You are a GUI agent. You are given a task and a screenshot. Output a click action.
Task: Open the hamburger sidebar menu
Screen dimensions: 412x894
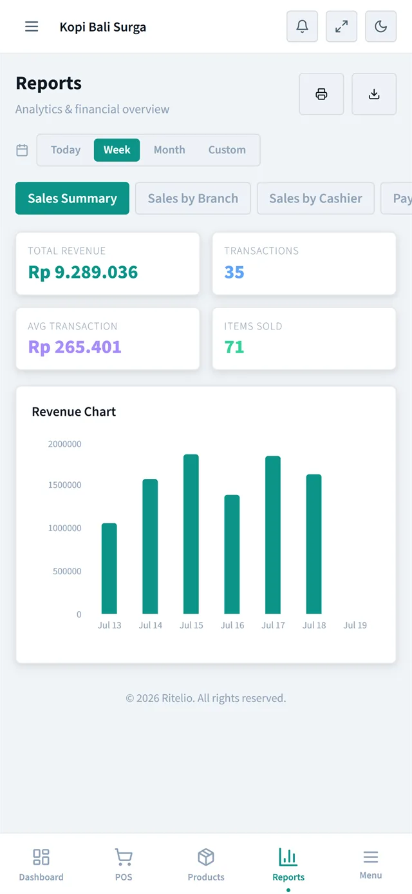tap(32, 26)
